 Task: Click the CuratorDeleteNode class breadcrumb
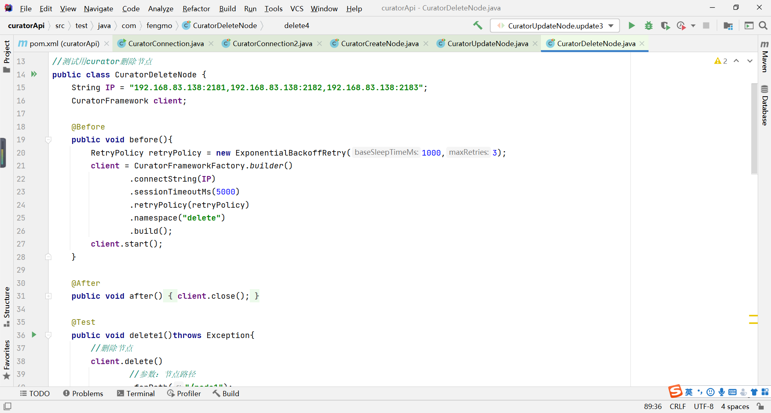point(220,26)
